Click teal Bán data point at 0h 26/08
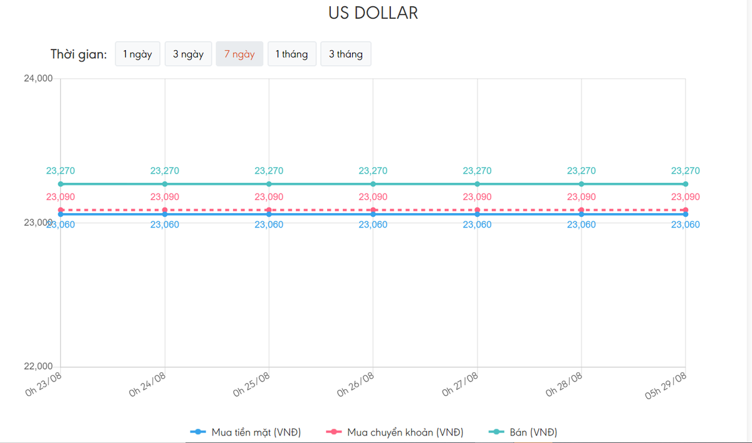Image resolution: width=752 pixels, height=443 pixels. (373, 184)
